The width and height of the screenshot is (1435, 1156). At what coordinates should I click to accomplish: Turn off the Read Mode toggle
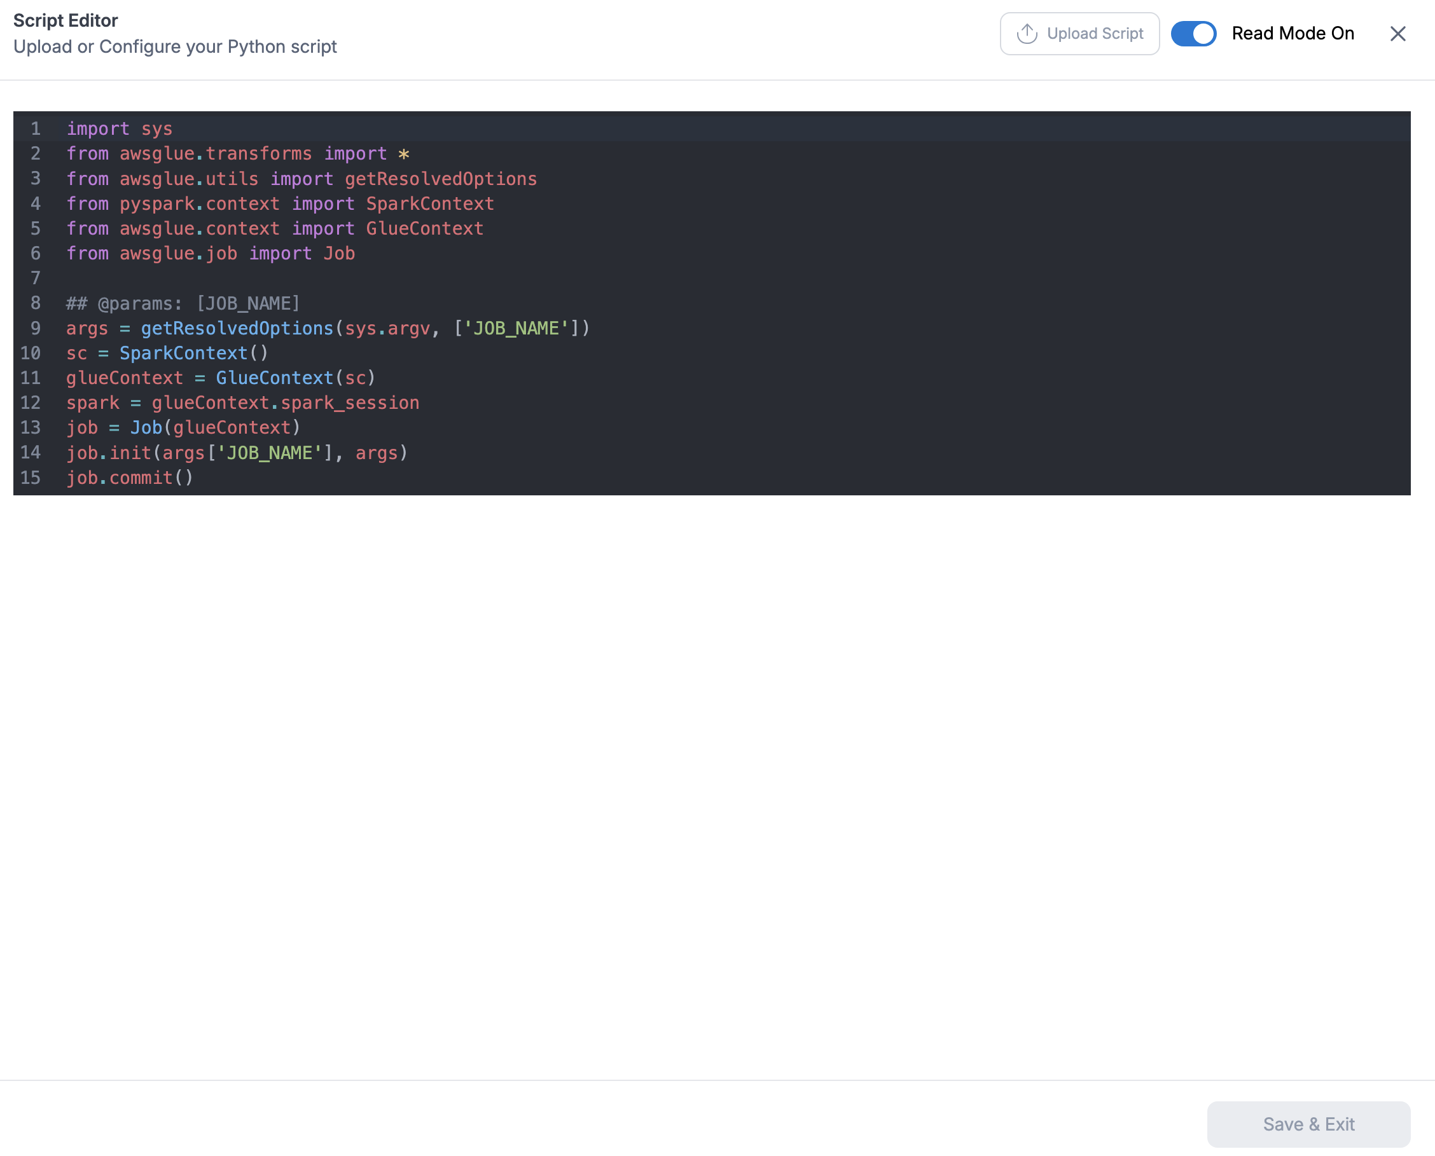1193,33
